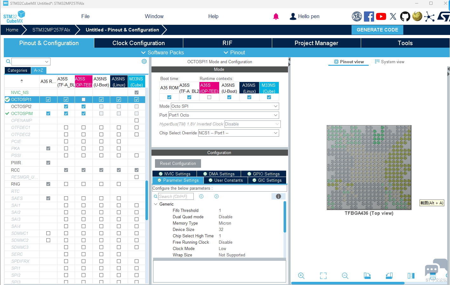Screen dimensions: 450x285
Task: Select the PWR peripheral in the list
Action: (16, 163)
